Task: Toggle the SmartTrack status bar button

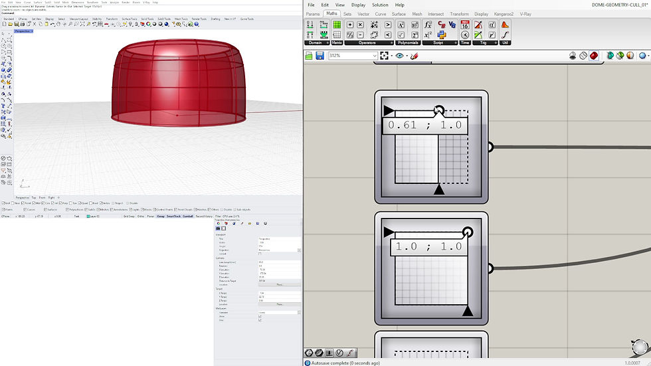Action: [x=174, y=216]
